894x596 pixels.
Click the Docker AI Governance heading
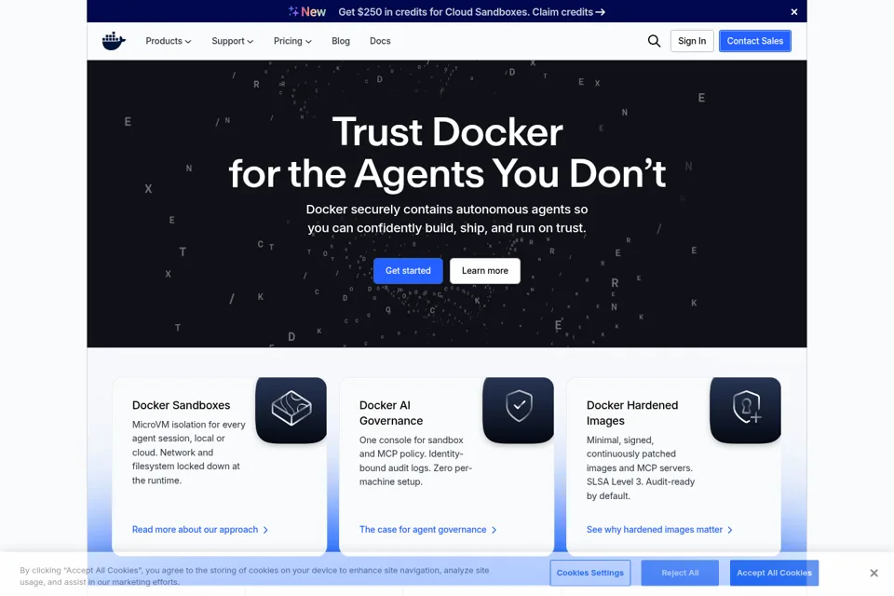(x=391, y=413)
